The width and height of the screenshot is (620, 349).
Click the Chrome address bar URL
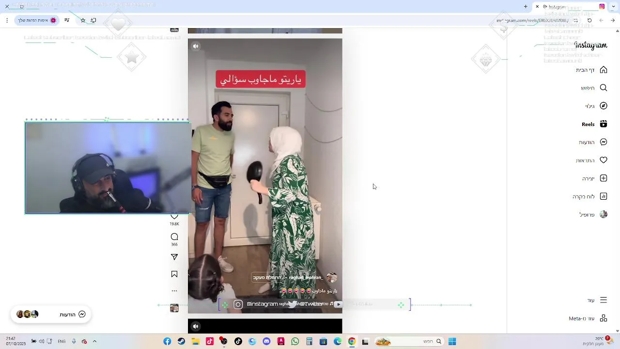pos(532,20)
